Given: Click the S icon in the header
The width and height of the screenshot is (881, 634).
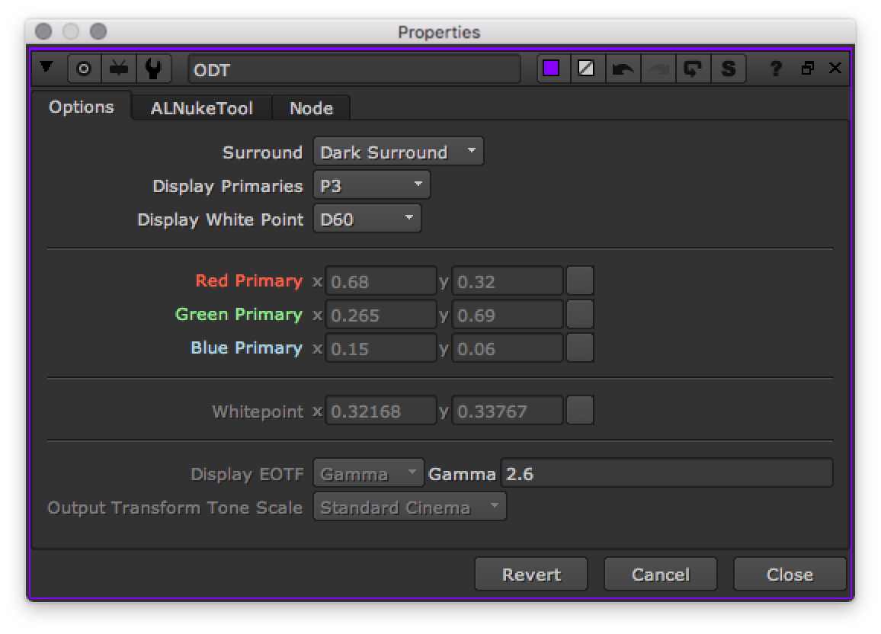Looking at the screenshot, I should click(728, 69).
